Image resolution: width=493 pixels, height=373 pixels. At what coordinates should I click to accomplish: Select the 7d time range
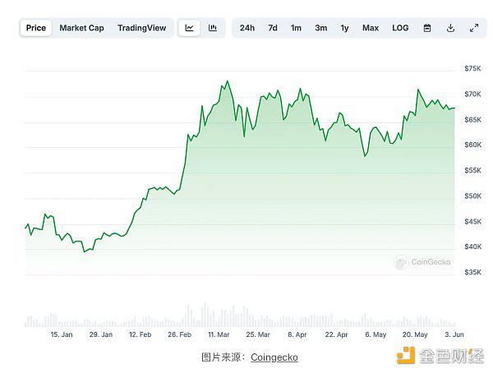(273, 28)
